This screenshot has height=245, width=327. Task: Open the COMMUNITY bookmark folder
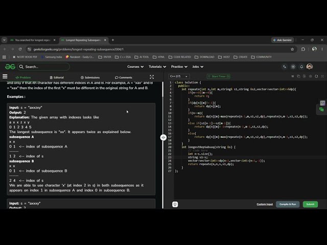(x=261, y=57)
